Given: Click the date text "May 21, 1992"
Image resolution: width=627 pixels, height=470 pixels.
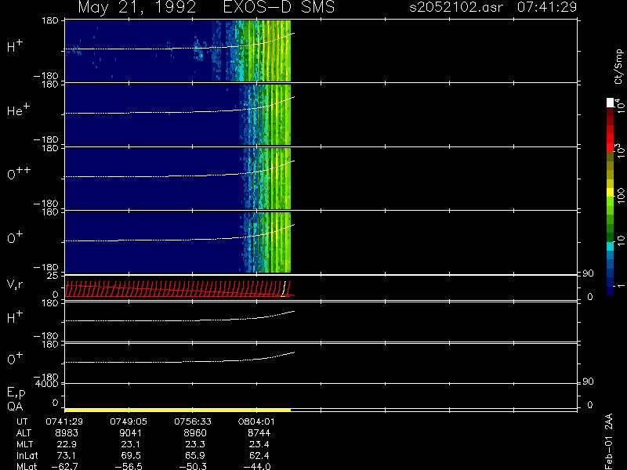Looking at the screenshot, I should click(137, 8).
